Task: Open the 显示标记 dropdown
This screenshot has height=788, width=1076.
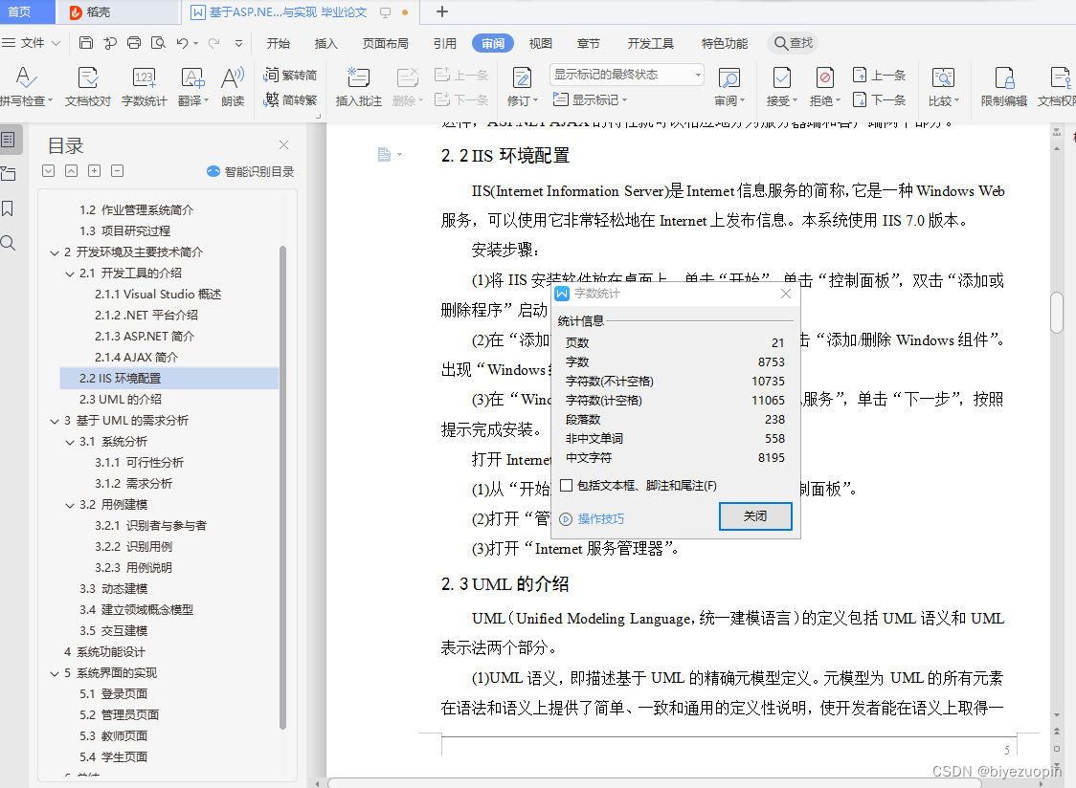Action: 591,100
